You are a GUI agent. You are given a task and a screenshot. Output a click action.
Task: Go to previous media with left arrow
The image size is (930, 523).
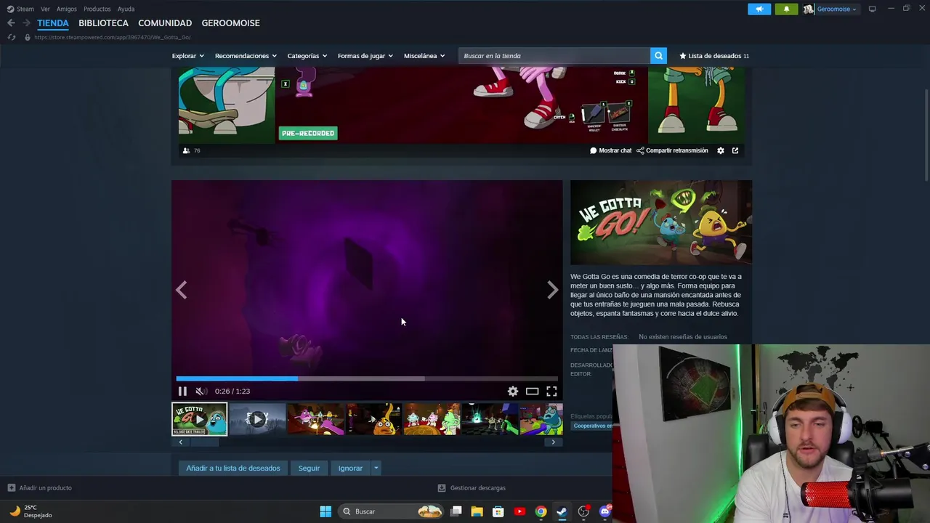(x=181, y=290)
